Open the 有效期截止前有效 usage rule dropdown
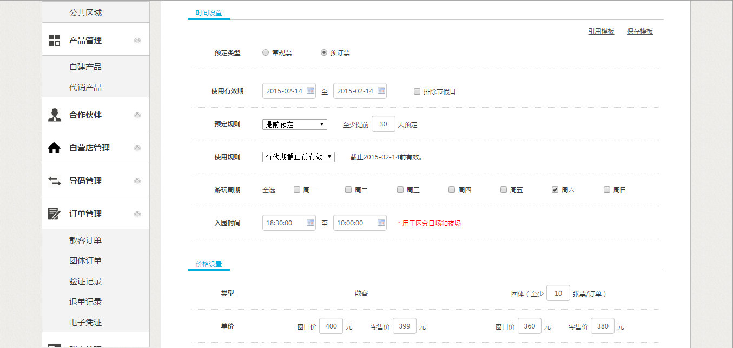The width and height of the screenshot is (733, 348). [x=299, y=157]
